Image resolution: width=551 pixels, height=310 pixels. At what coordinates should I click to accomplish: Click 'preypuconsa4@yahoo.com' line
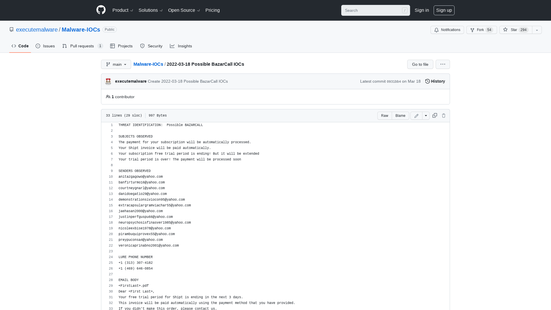pos(141,240)
